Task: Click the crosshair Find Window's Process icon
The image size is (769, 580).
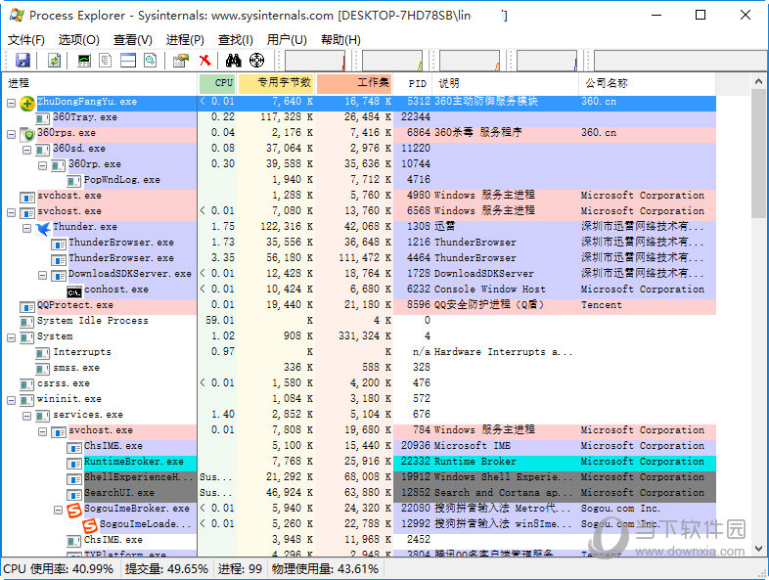Action: click(x=256, y=61)
